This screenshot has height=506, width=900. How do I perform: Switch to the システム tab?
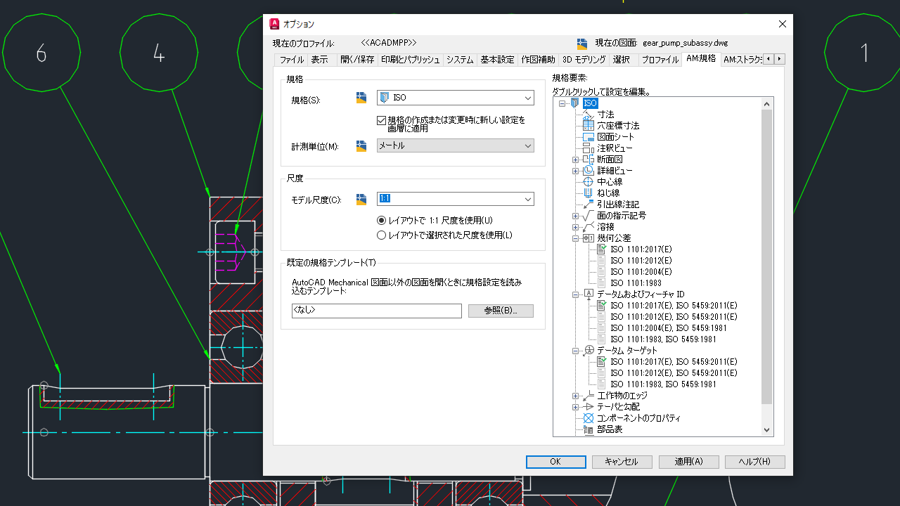pos(460,60)
